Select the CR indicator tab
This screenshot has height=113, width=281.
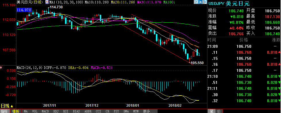[108, 111]
